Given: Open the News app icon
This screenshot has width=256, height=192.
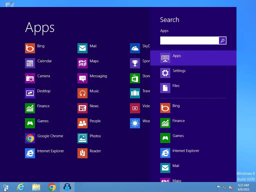Looking at the screenshot, I should click(82, 108).
